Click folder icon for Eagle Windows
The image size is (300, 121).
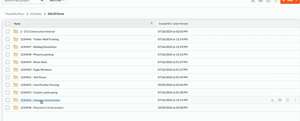point(16,70)
